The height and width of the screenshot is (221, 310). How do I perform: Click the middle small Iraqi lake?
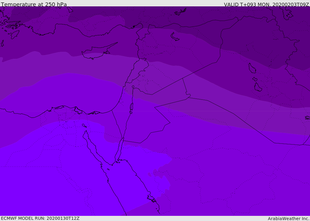point(255,79)
